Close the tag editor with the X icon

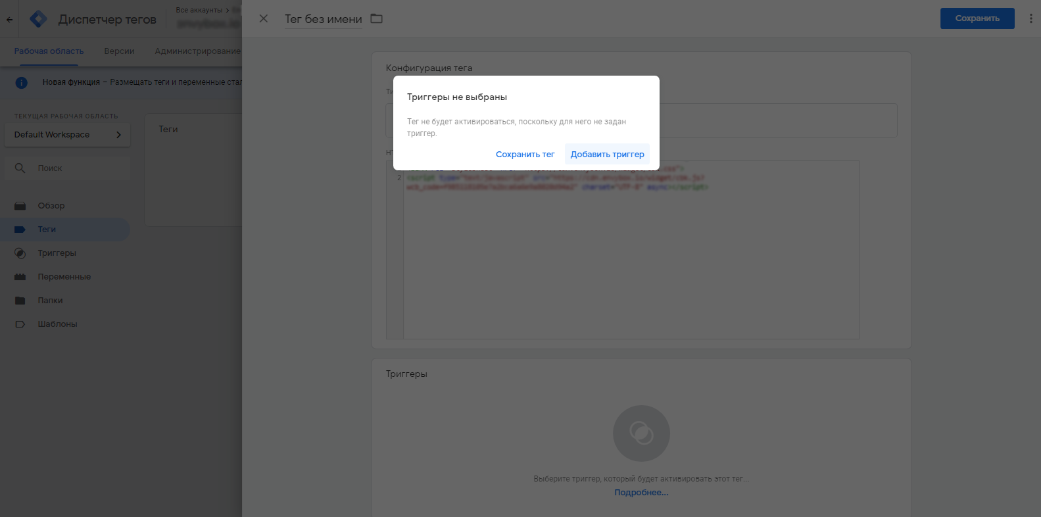(x=264, y=18)
